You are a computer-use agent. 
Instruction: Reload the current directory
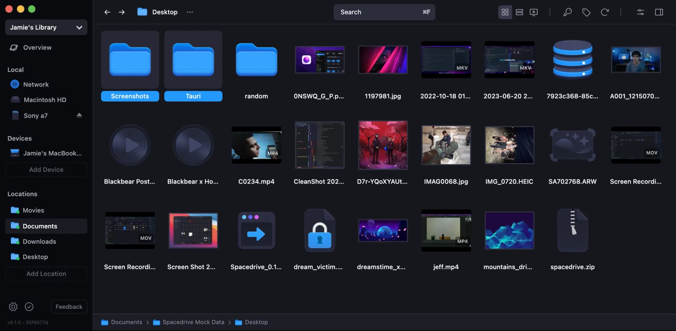[x=605, y=12]
